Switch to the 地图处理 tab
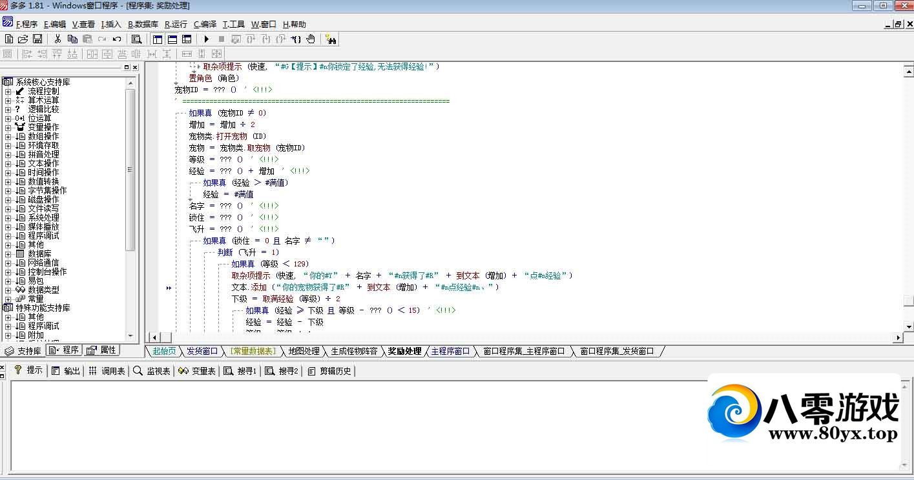Viewport: 914px width, 480px height. 304,351
